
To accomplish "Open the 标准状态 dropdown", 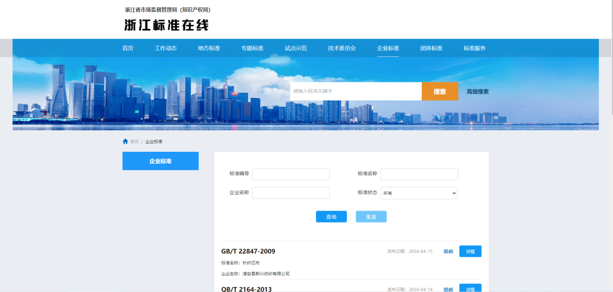I will (x=419, y=193).
